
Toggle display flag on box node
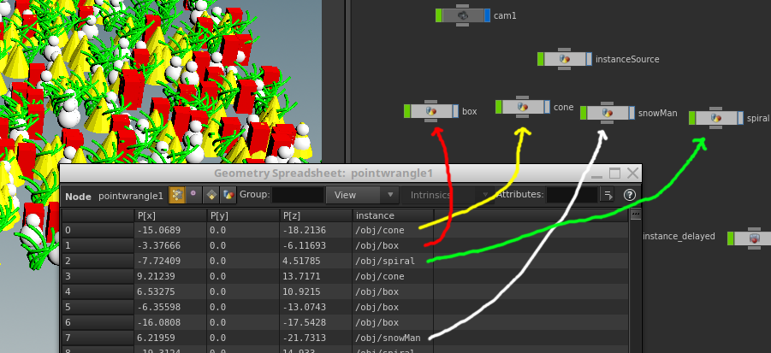(455, 111)
